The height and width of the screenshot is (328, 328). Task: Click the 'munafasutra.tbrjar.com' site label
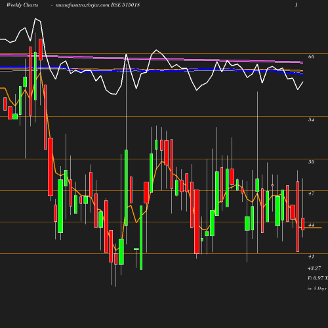pos(83,5)
